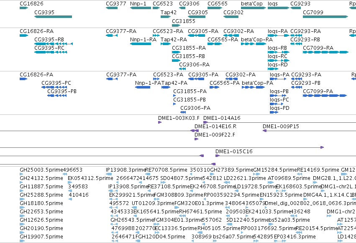
Task: Select the loqs-RD transcript
Action: (273, 69)
